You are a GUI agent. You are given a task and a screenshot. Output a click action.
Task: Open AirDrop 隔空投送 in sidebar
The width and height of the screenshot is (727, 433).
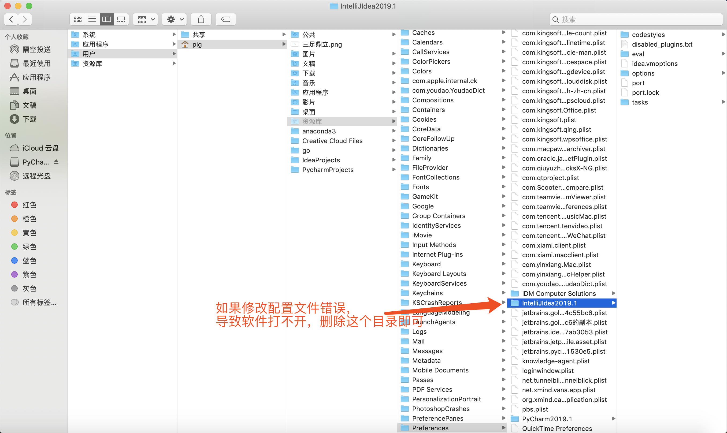tap(36, 49)
